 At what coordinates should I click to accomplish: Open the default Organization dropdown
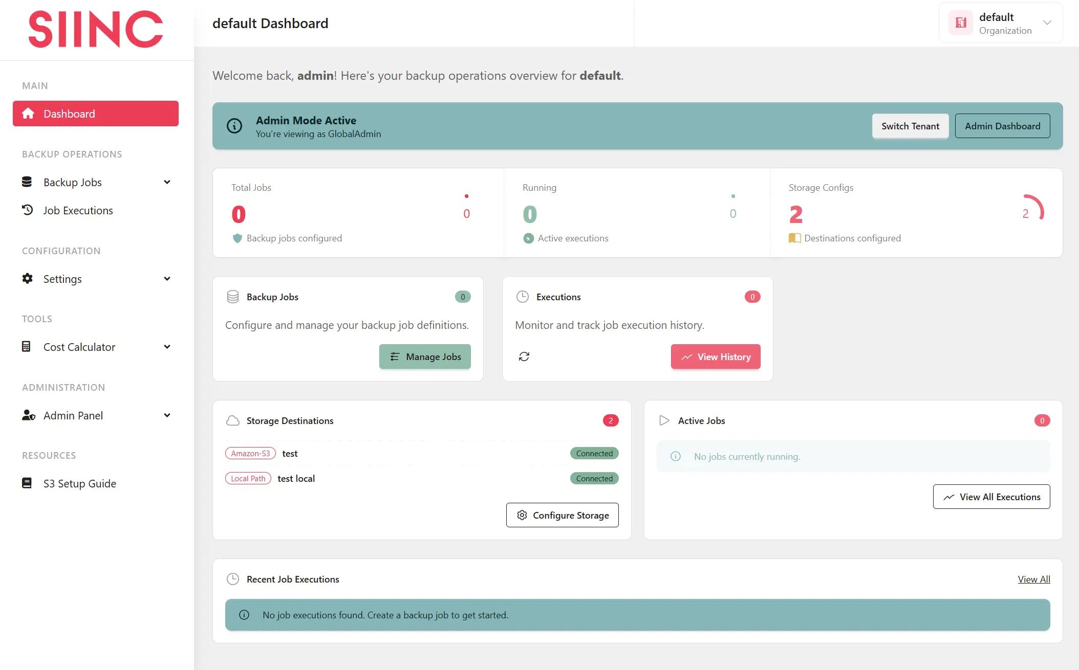[x=1047, y=23]
